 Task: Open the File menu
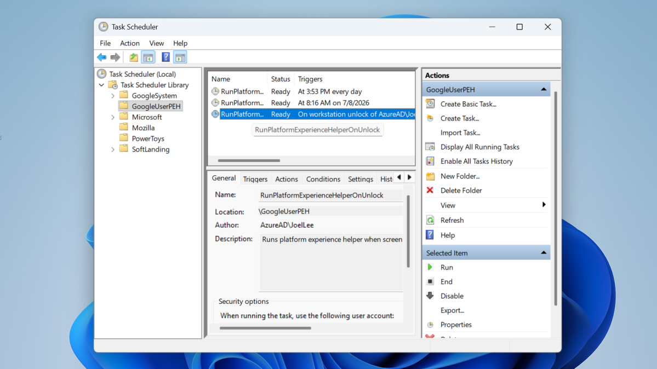click(105, 43)
